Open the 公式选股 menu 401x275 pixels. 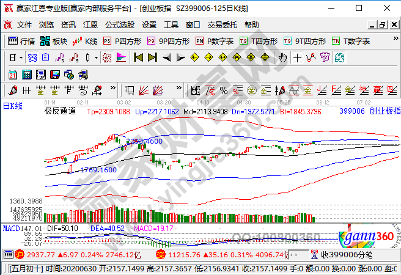(x=120, y=25)
